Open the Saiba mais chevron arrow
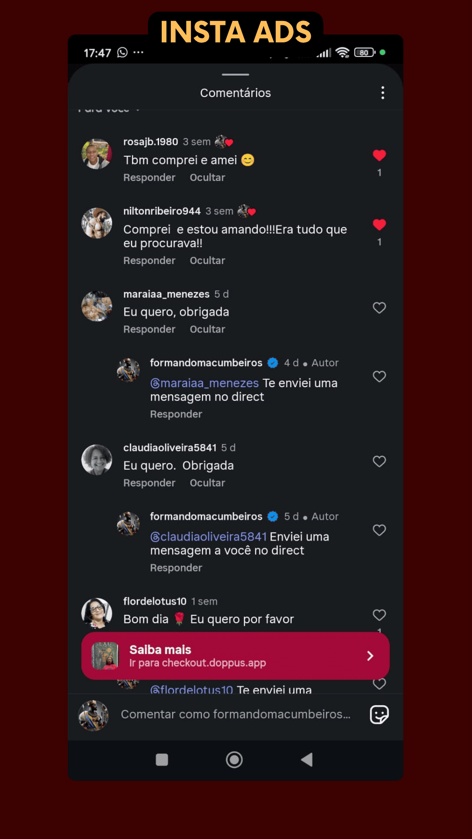Screen dimensions: 472x839 [370, 656]
